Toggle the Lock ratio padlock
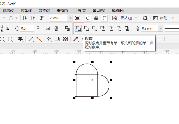Image resolution: width=179 pixels, height=124 pixels. [8, 28]
